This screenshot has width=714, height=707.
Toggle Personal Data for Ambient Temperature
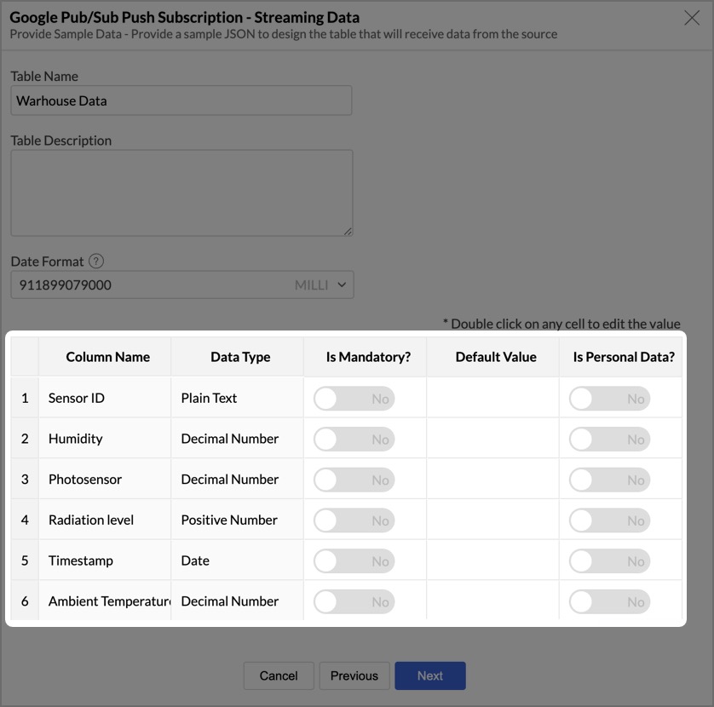tap(609, 602)
